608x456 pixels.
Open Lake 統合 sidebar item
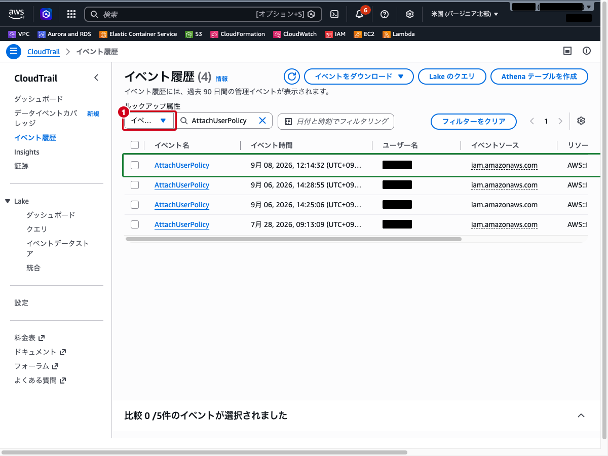[33, 268]
